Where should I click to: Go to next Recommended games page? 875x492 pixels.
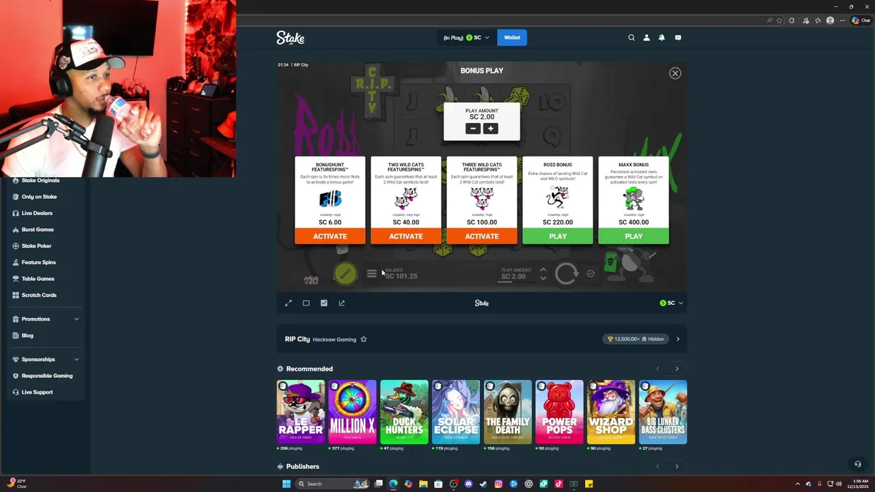677,369
